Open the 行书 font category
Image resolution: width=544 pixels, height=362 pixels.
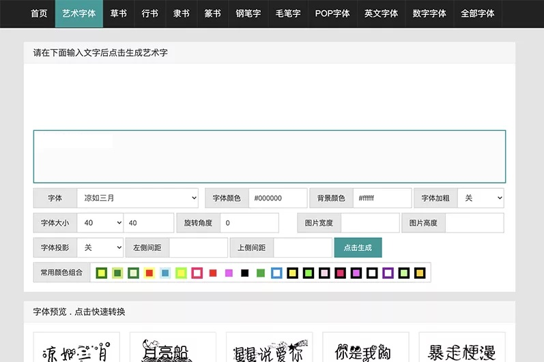click(x=150, y=14)
